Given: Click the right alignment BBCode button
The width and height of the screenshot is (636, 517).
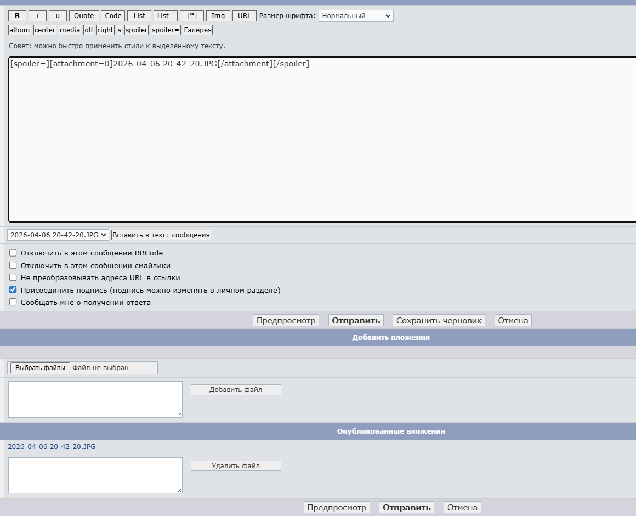Looking at the screenshot, I should click(105, 30).
